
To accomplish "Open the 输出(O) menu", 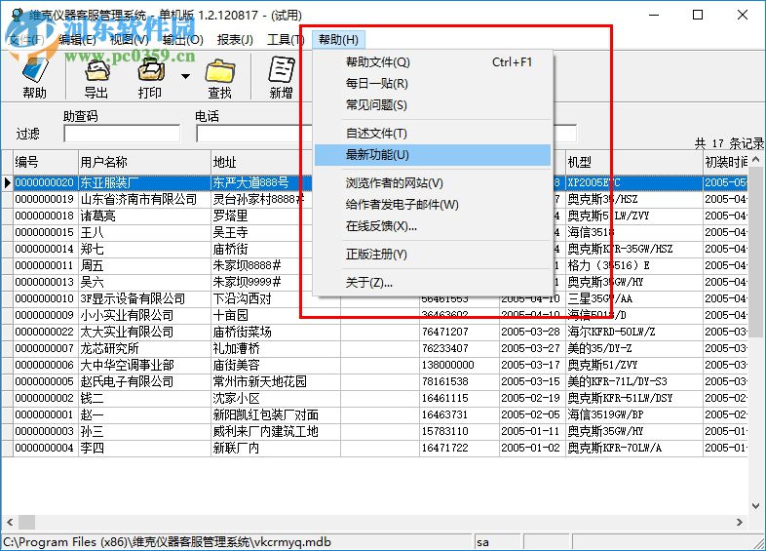I will (183, 40).
